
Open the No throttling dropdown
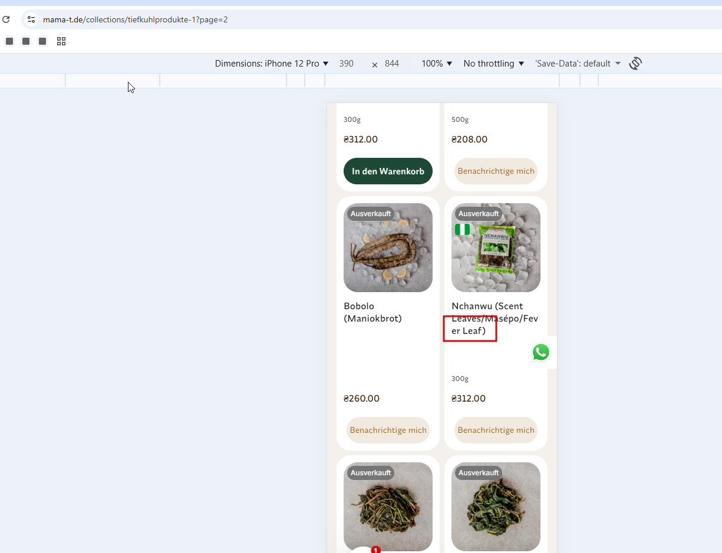tap(494, 64)
